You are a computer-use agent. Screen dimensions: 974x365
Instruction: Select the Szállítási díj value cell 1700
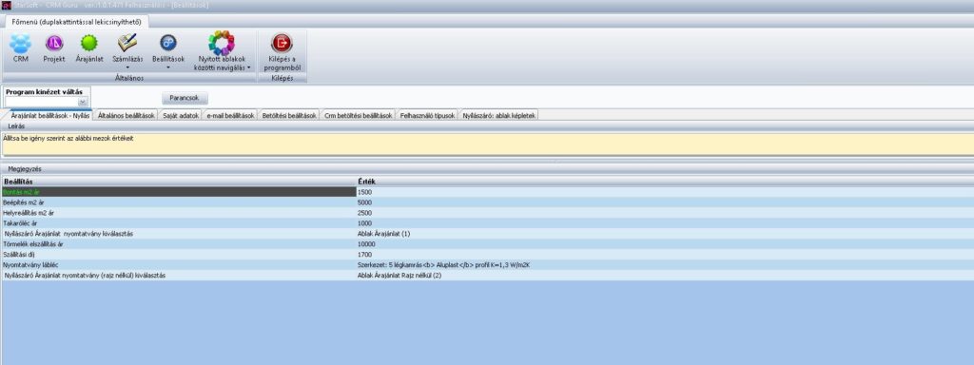pyautogui.click(x=665, y=255)
